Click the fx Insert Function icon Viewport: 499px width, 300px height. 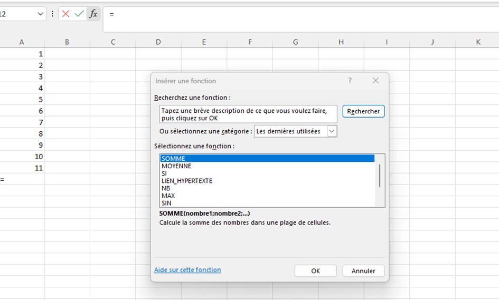click(x=93, y=14)
